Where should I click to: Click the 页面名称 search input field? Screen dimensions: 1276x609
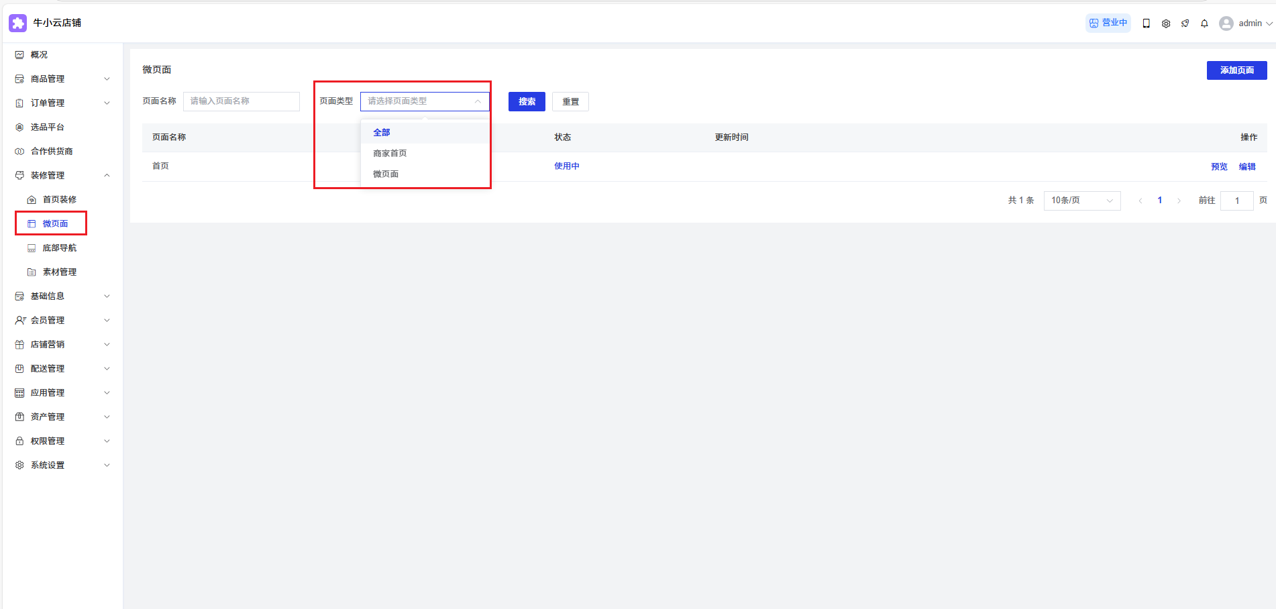241,101
